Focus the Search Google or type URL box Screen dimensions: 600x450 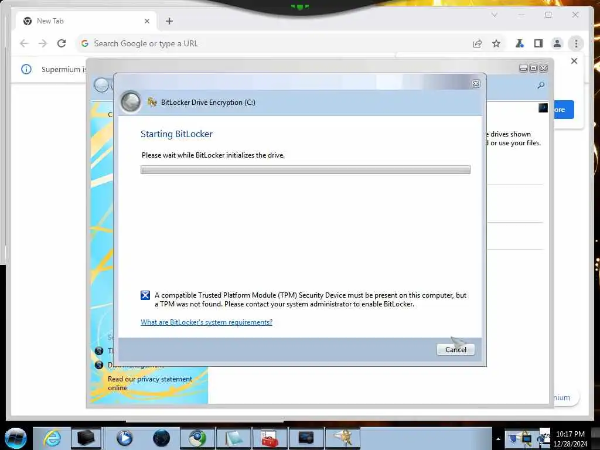(275, 43)
